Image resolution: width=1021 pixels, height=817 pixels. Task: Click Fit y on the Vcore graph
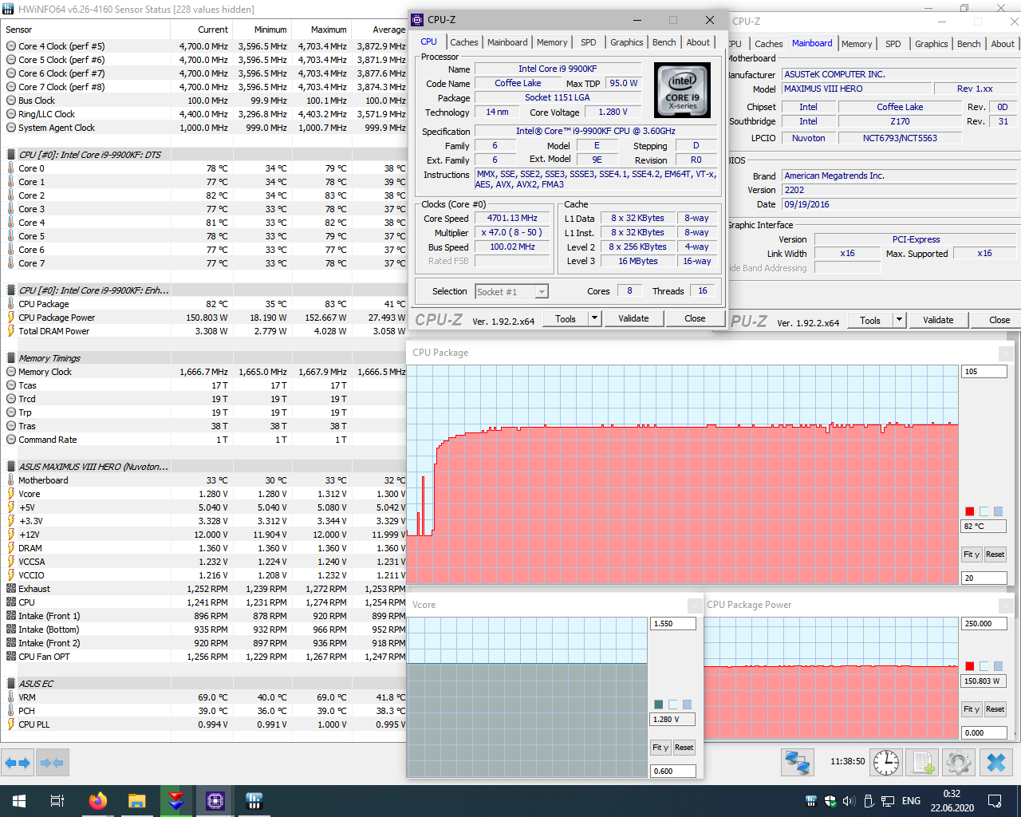(660, 748)
